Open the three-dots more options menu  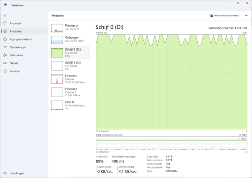pyautogui.click(x=246, y=15)
